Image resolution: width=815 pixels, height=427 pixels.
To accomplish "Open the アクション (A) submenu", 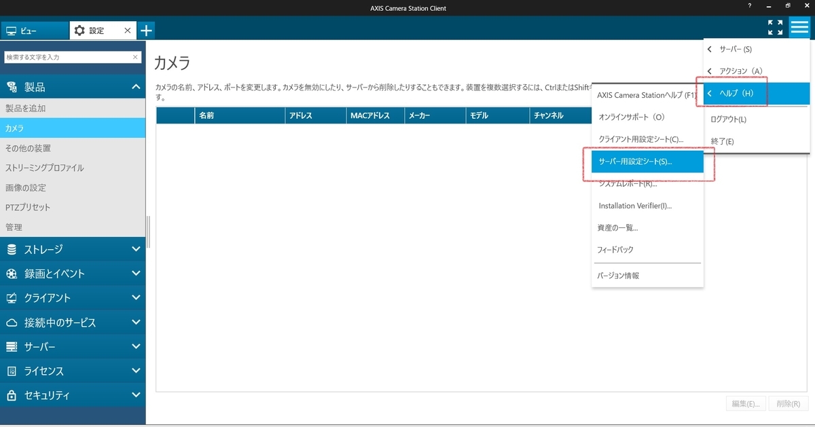I will point(757,71).
